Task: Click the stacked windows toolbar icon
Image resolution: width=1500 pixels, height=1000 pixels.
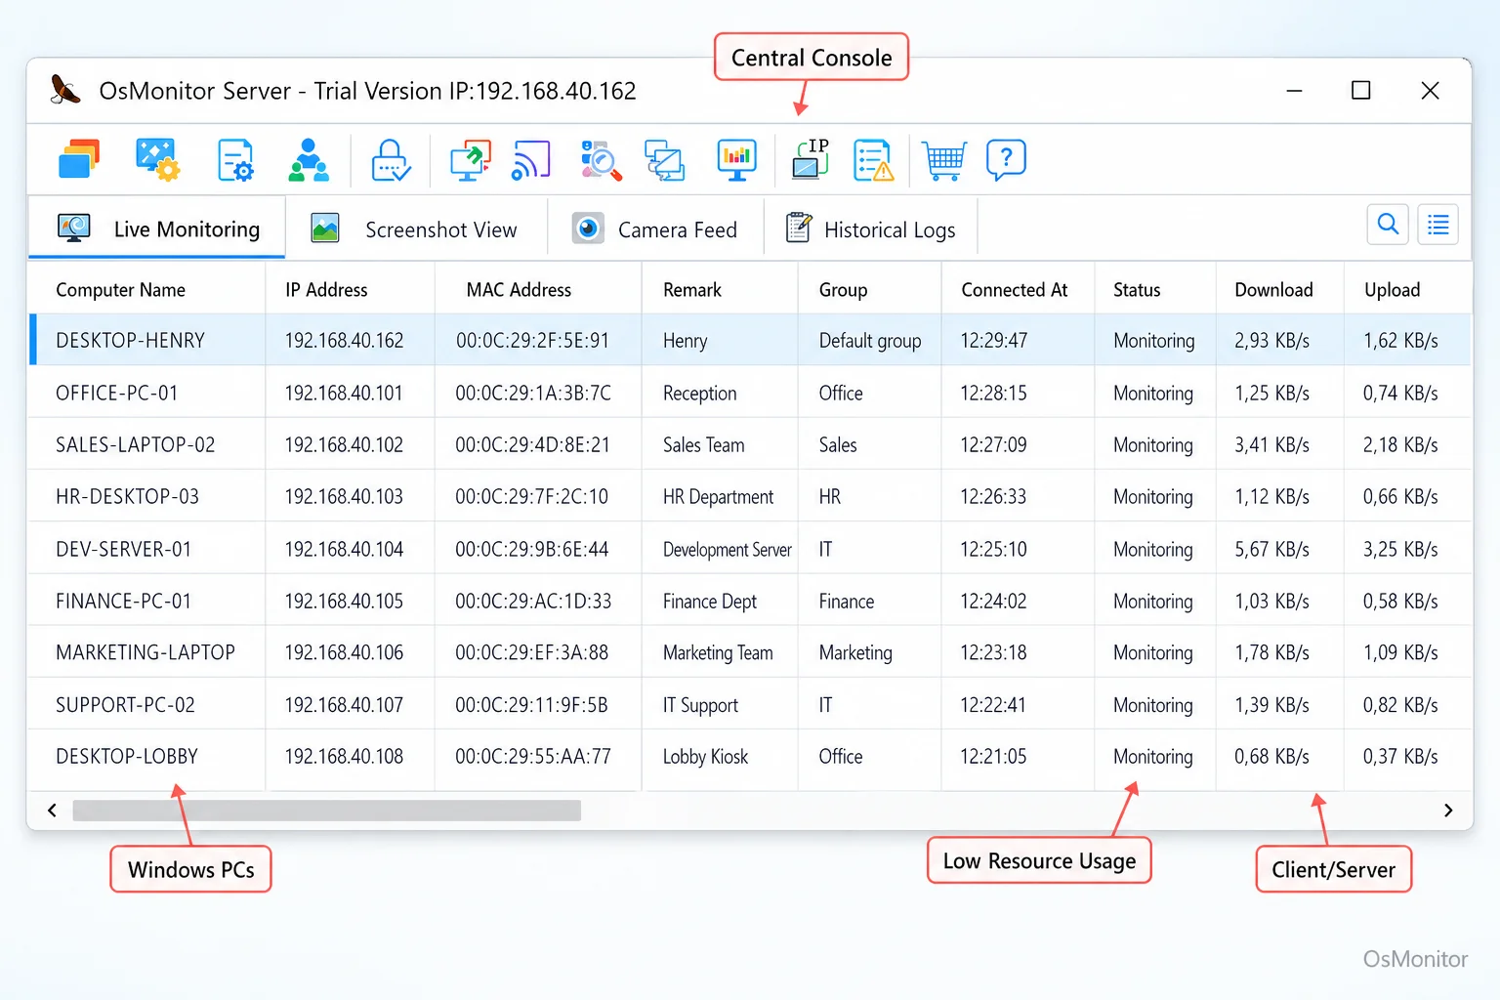Action: [x=79, y=159]
